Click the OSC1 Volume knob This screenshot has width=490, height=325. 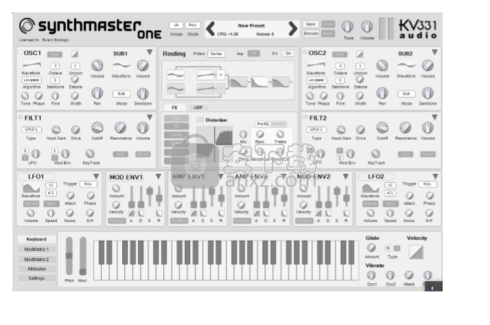point(97,66)
